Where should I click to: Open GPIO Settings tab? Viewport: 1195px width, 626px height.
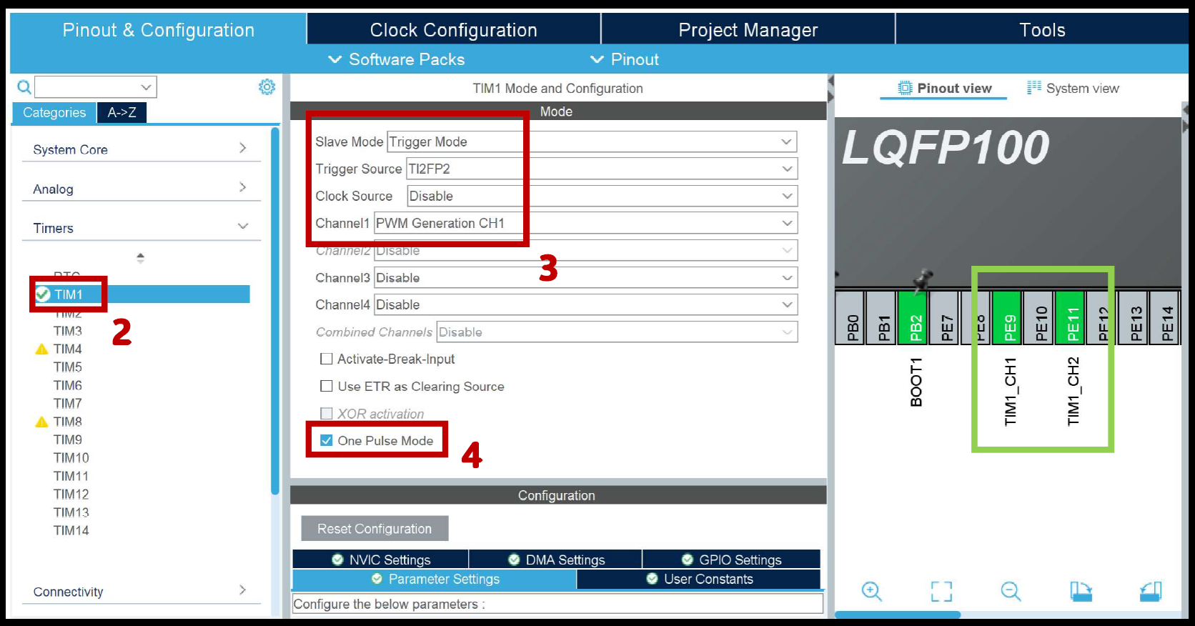(x=731, y=560)
